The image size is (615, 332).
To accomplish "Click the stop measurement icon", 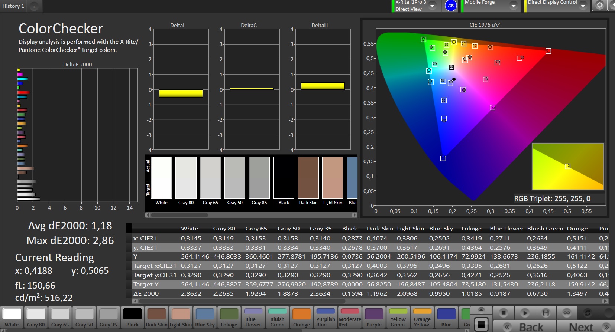I will click(503, 313).
